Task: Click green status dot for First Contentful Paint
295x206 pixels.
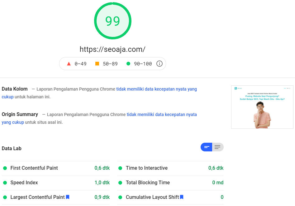Action: [5, 168]
